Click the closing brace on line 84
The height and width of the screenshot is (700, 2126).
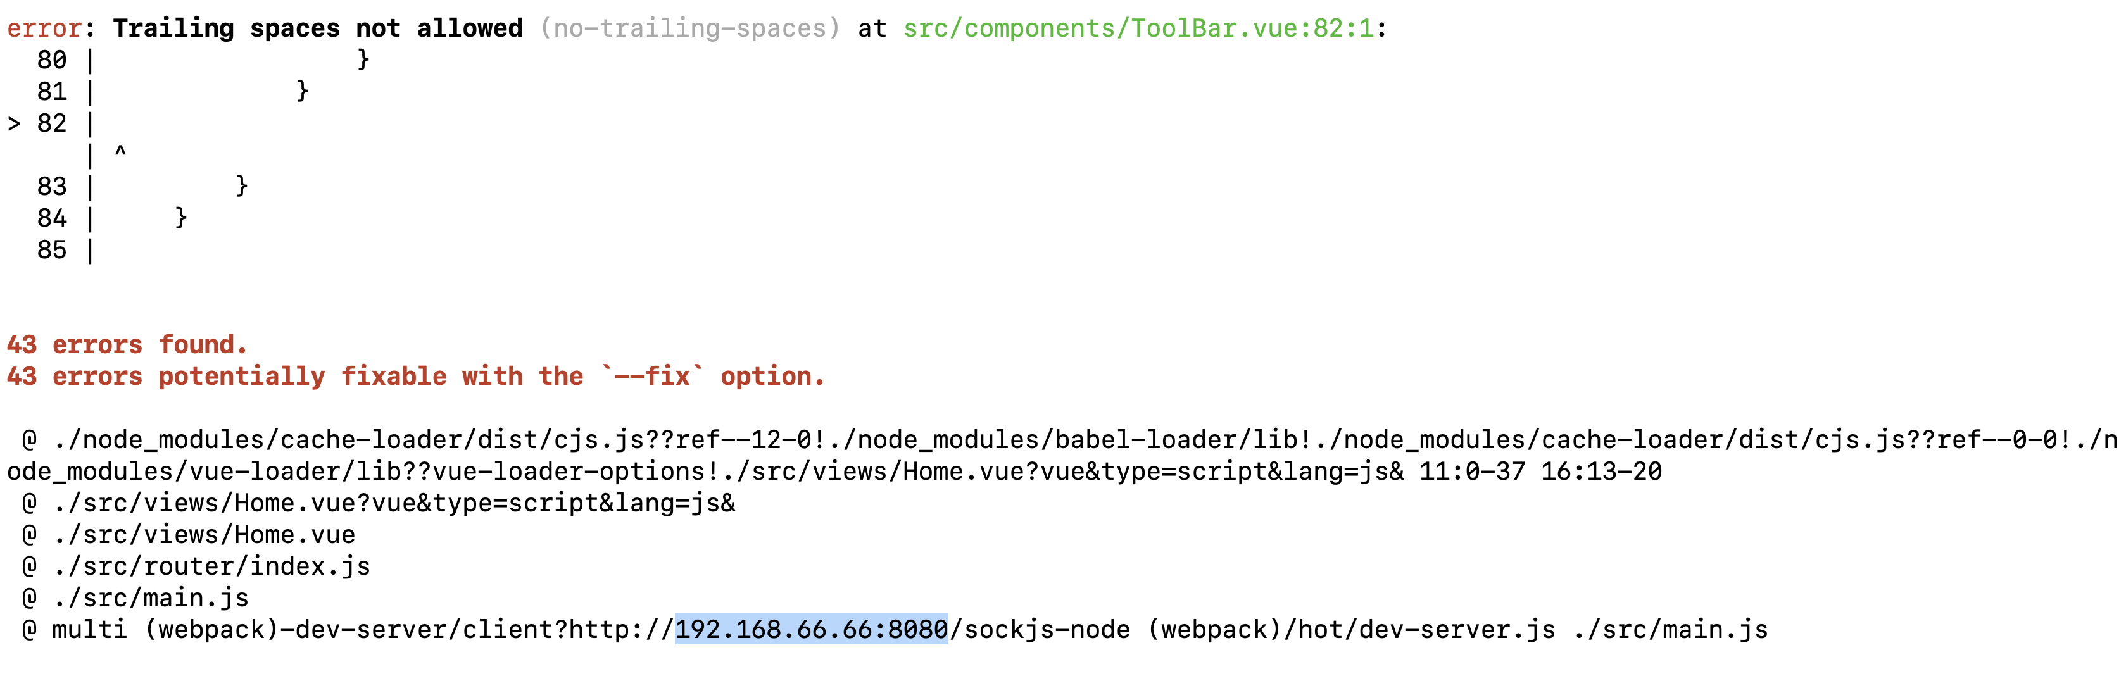coord(180,217)
